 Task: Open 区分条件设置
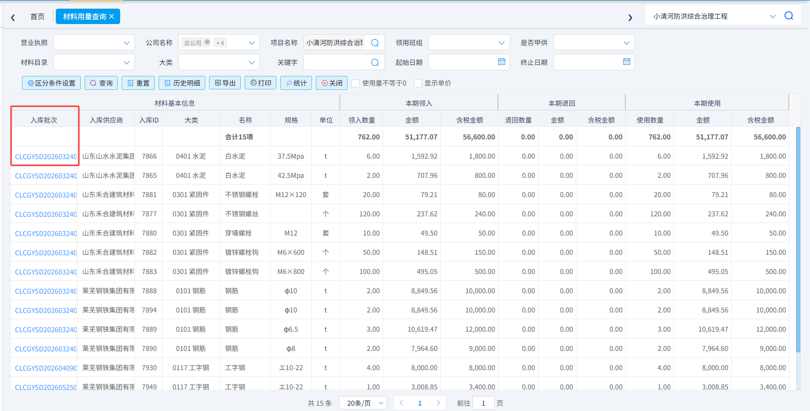pyautogui.click(x=51, y=83)
